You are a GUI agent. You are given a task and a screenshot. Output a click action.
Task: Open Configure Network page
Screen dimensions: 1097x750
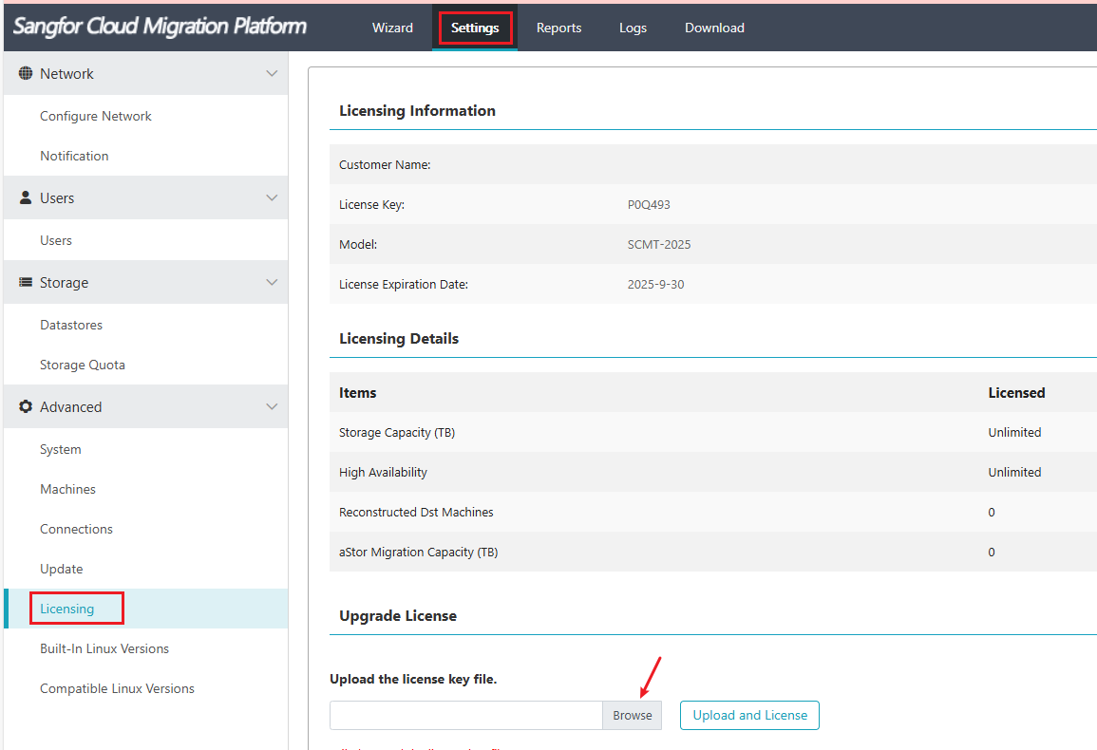[96, 116]
